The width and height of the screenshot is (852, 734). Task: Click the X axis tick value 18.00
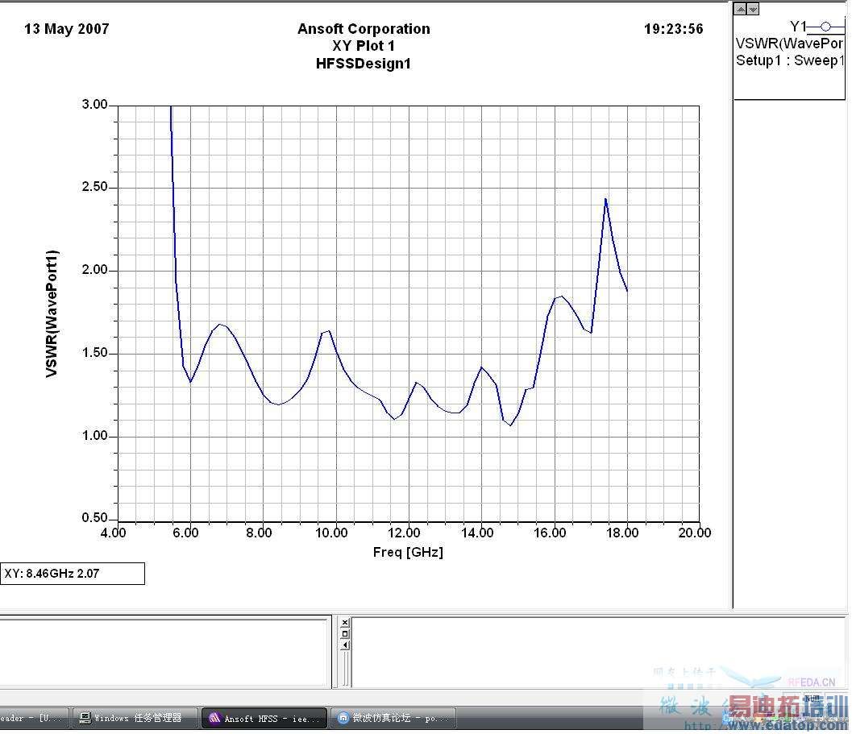point(623,533)
